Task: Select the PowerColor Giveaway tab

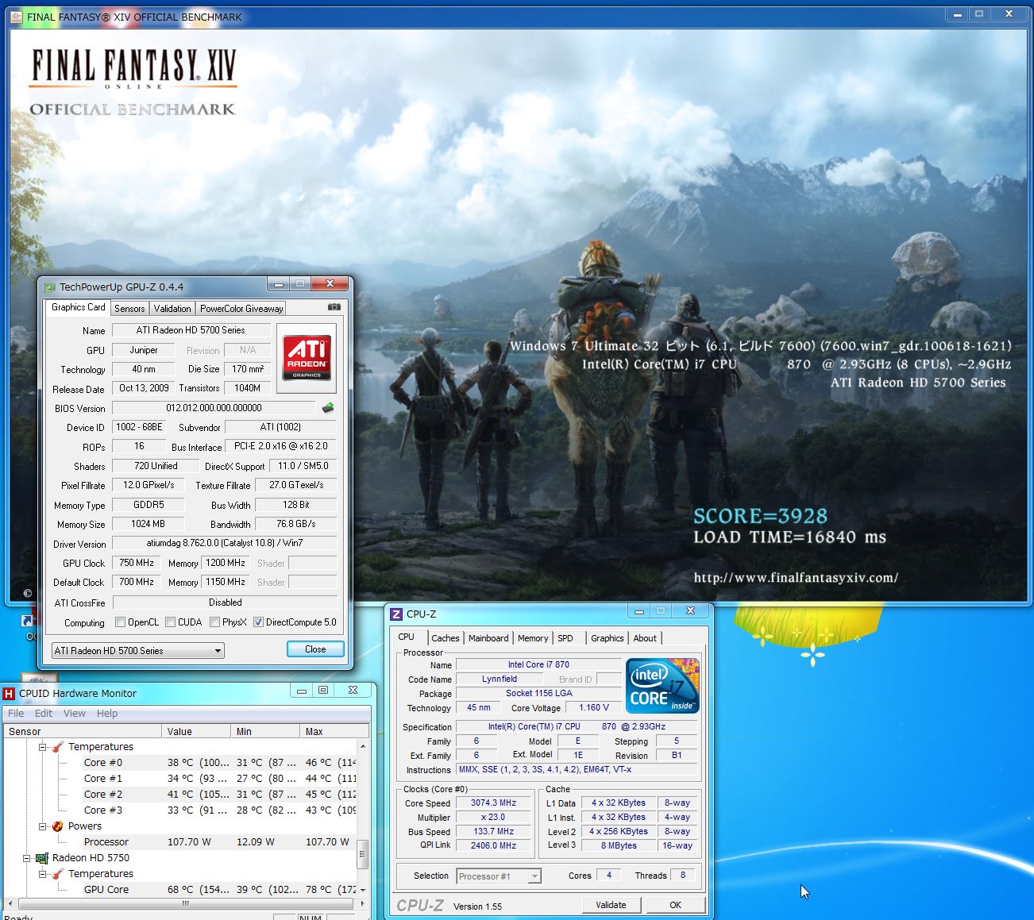Action: [241, 309]
